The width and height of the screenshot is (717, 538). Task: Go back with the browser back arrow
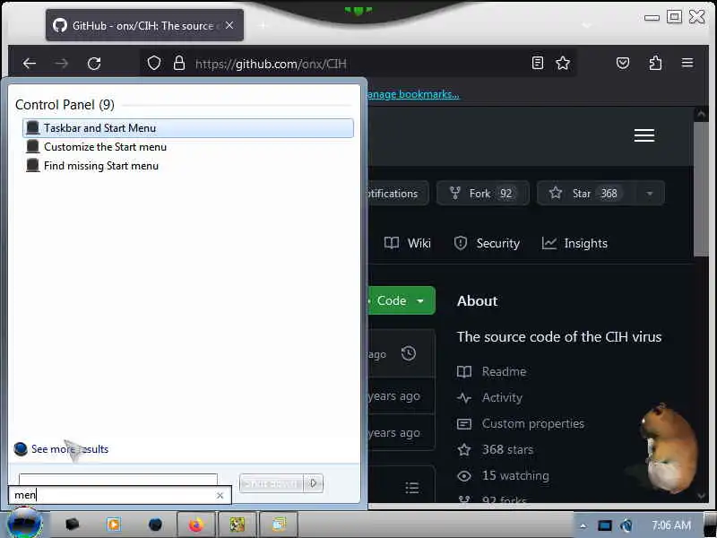[30, 63]
